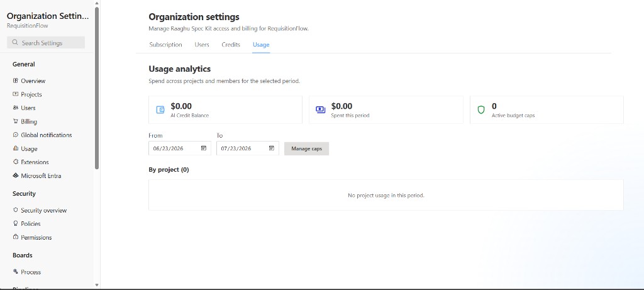Screen dimensions: 644x290
Task: Click the $0.00 Spent this period value
Action: pyautogui.click(x=341, y=106)
